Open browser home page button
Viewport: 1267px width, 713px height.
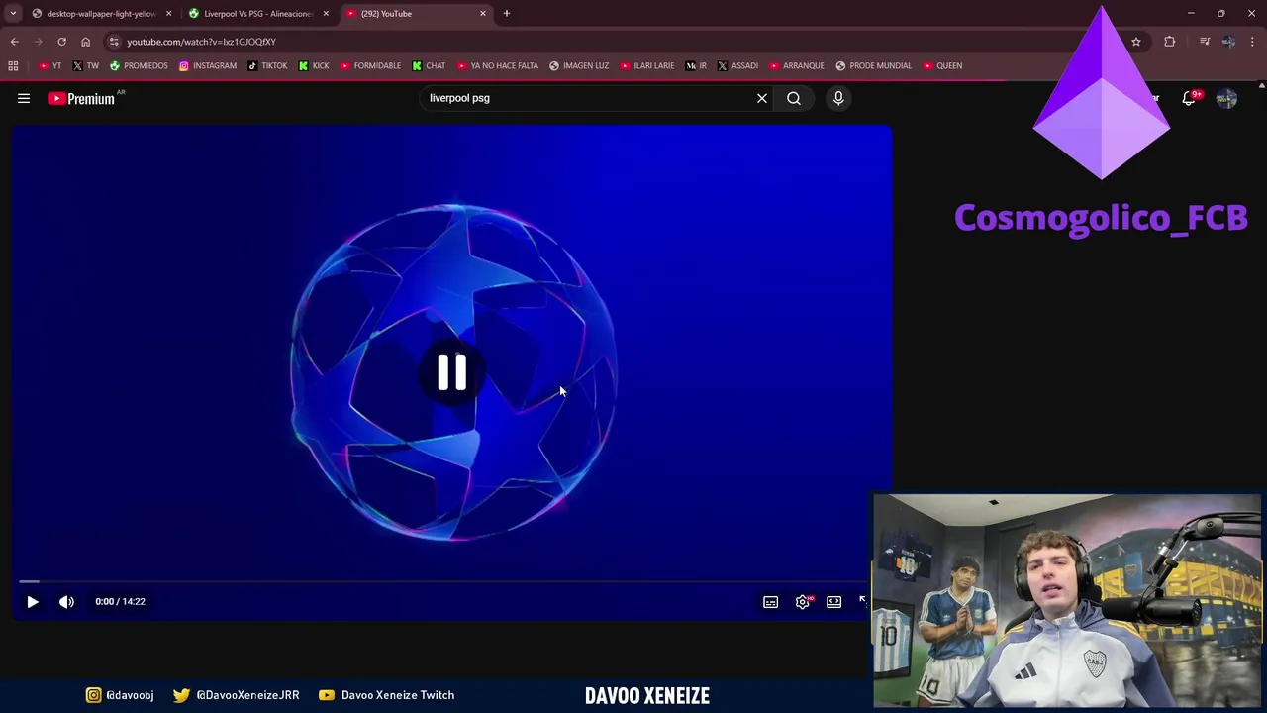85,42
